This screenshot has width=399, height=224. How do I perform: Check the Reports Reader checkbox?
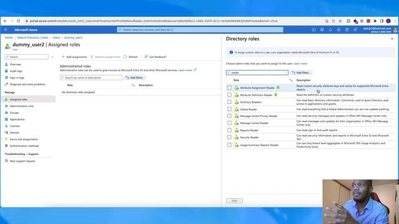pyautogui.click(x=229, y=130)
